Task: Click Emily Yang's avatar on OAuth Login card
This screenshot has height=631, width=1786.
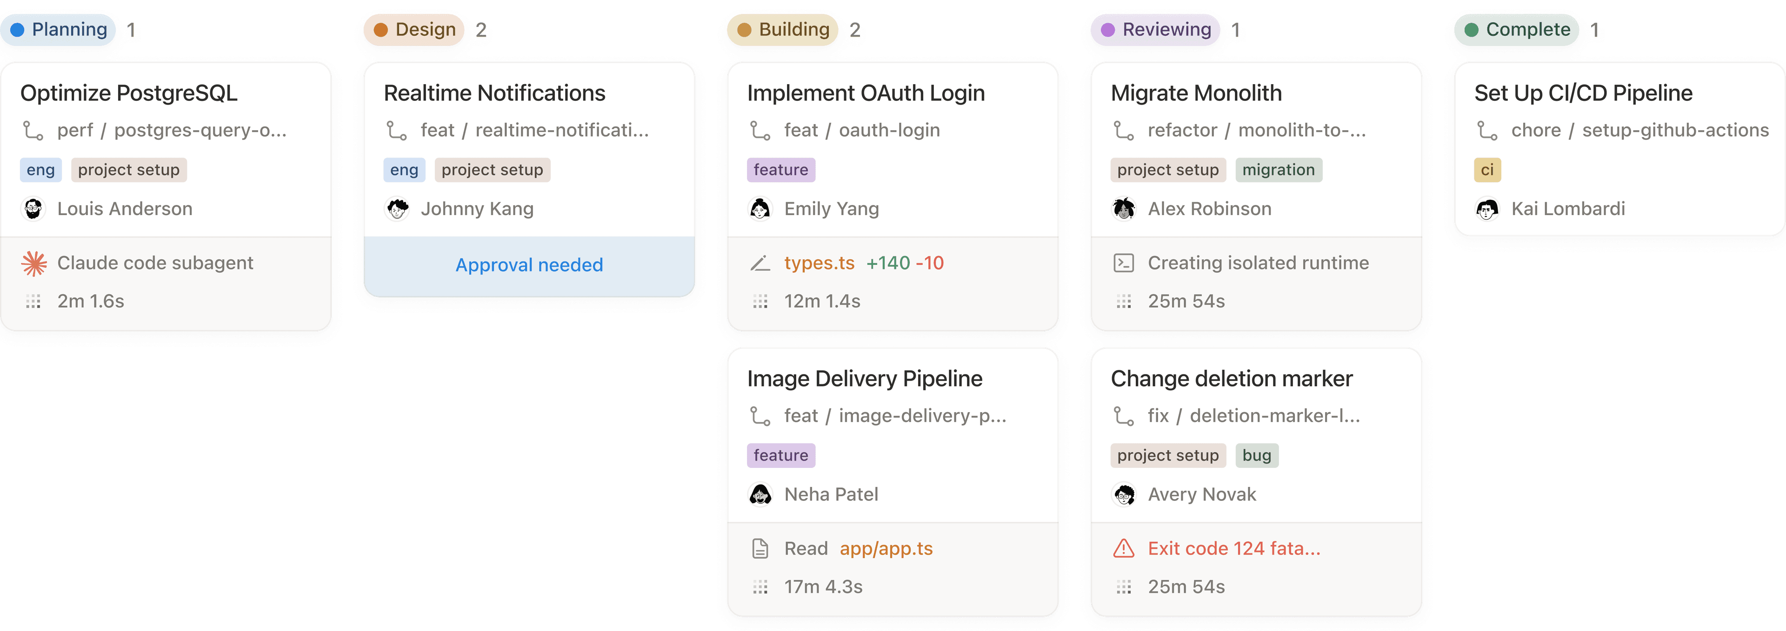Action: [760, 209]
